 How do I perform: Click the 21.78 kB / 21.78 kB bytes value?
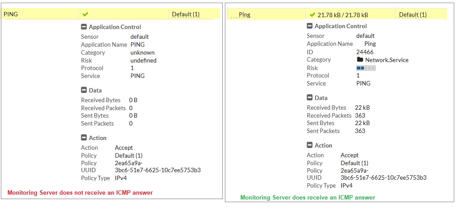click(x=342, y=15)
